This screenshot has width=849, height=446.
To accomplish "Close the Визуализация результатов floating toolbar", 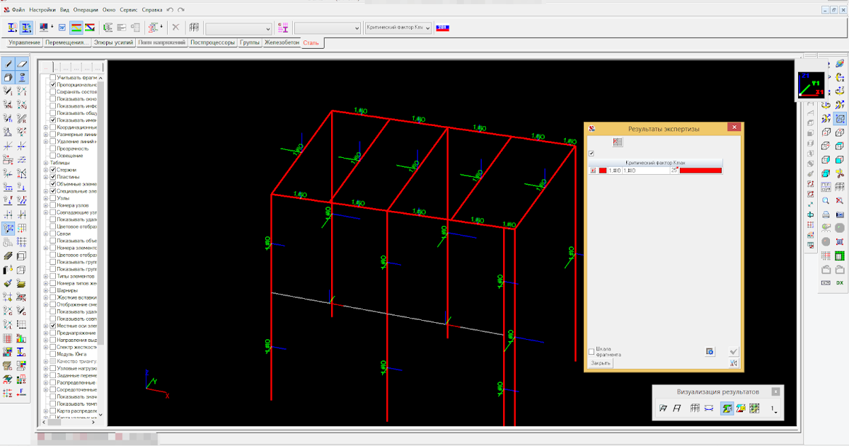I will point(775,391).
